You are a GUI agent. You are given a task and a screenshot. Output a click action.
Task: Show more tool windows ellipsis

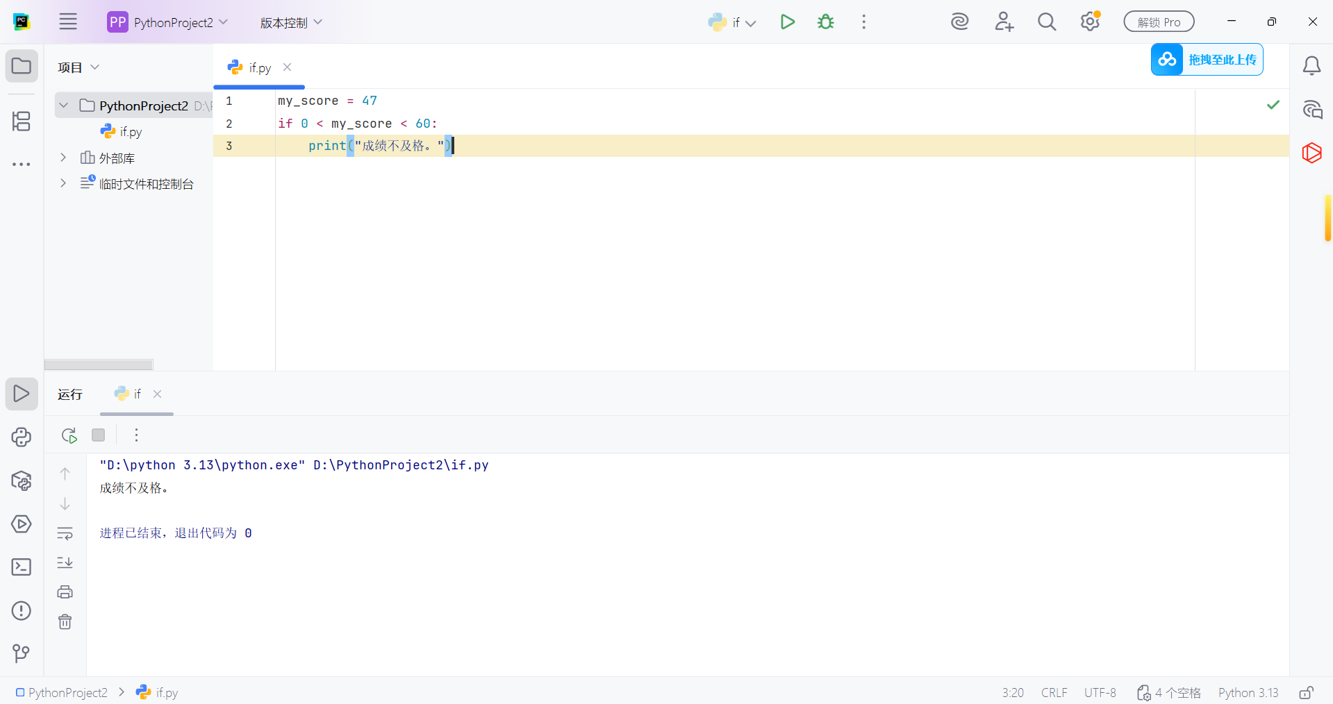coord(22,165)
